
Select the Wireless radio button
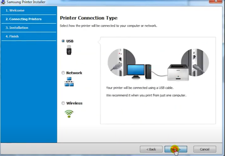coord(63,103)
